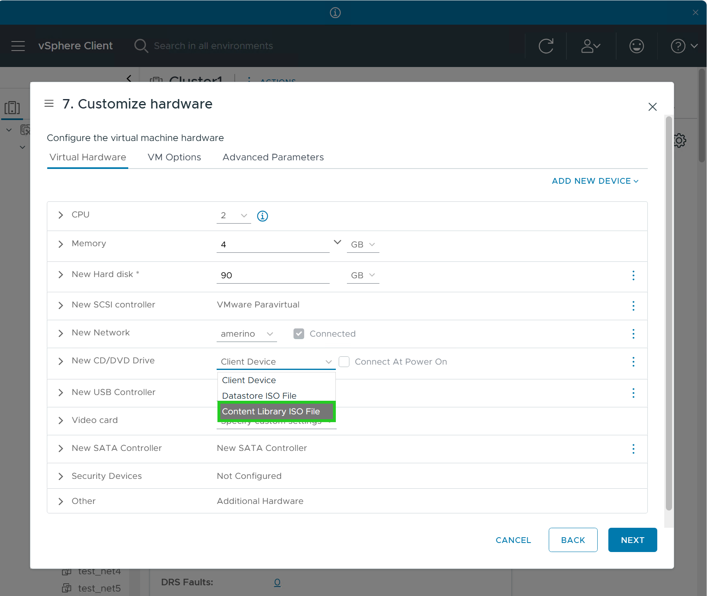Screen dimensions: 707x596
Task: Open the Advanced Parameters tab
Action: 273,157
